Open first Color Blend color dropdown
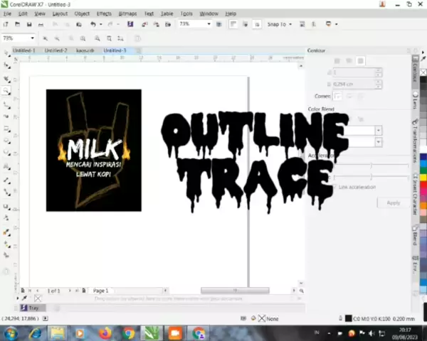Viewport: 427px width, 341px height. pyautogui.click(x=378, y=131)
